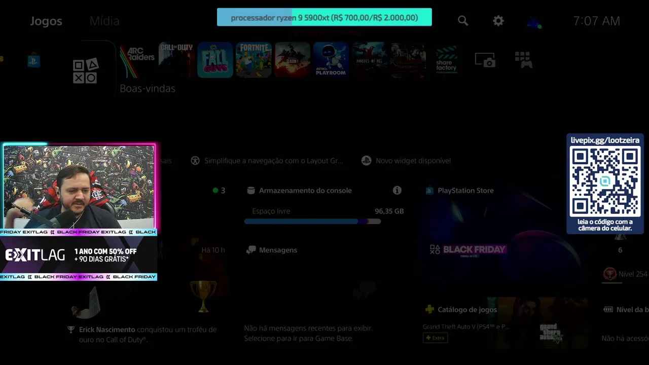
Task: Launch ARC Raiders game tile
Action: pos(137,60)
